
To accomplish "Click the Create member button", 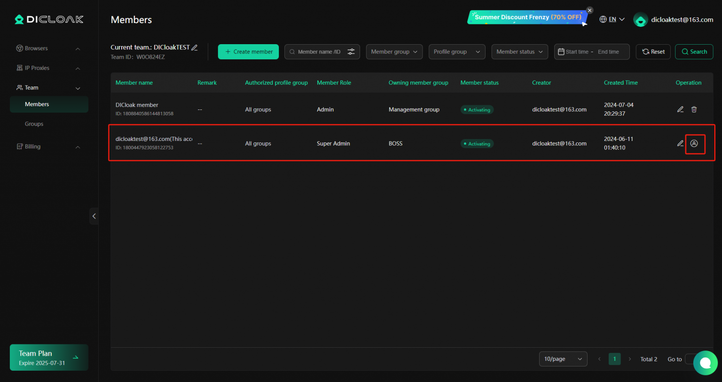I will (x=248, y=52).
